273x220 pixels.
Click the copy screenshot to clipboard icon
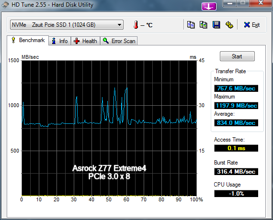(x=204, y=25)
